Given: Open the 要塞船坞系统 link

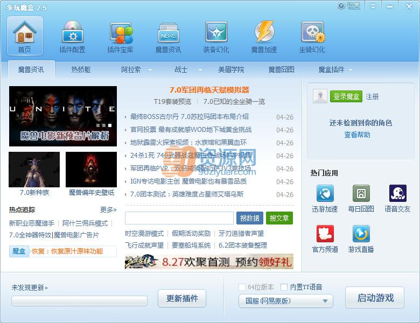Looking at the screenshot, I should pos(191,245).
